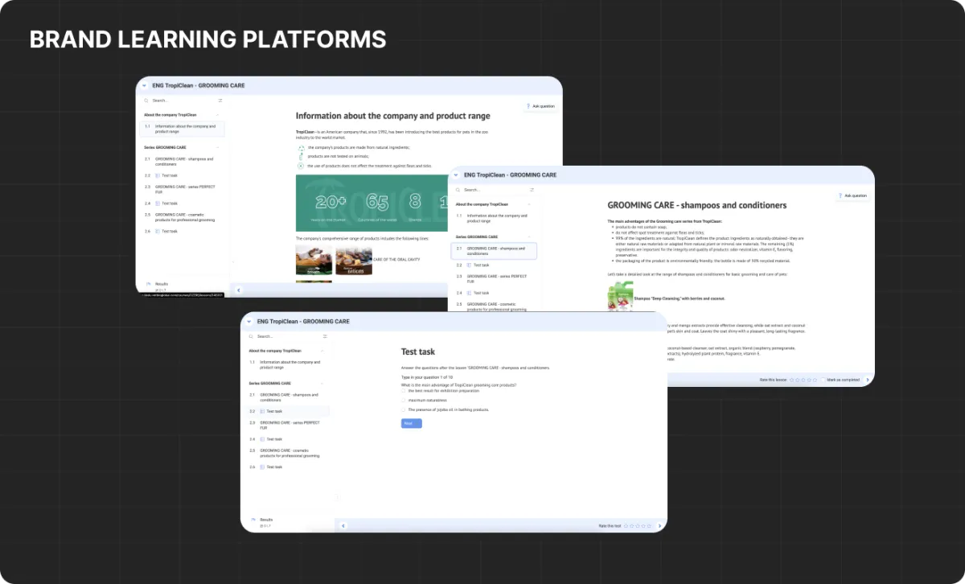Click search magnifier icon in right window
Viewport: 965px width, 584px height.
pyautogui.click(x=458, y=190)
